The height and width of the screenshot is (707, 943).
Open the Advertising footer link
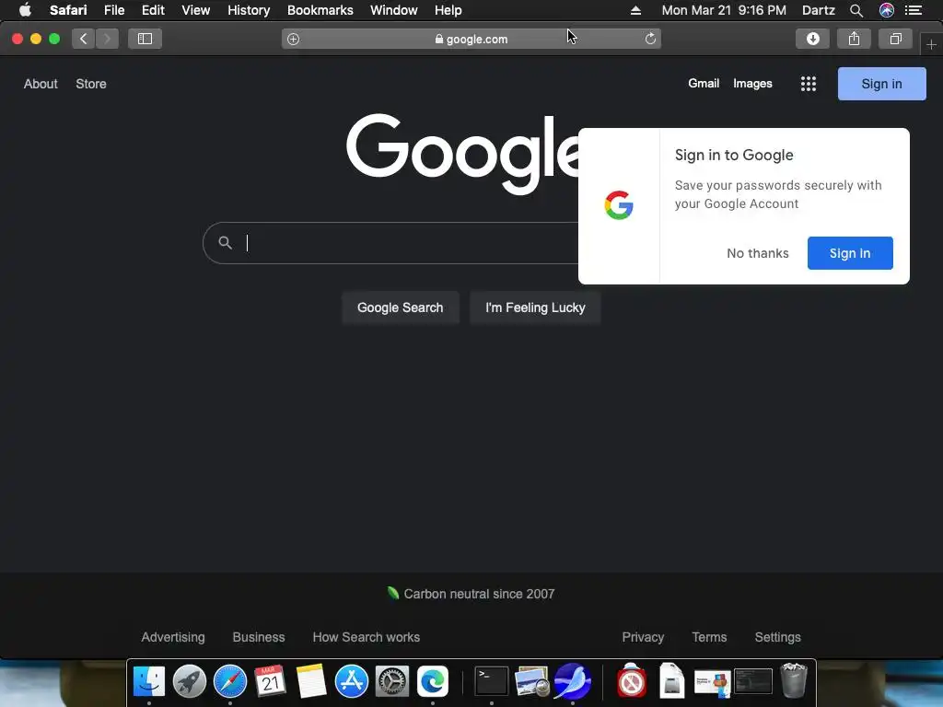tap(172, 637)
